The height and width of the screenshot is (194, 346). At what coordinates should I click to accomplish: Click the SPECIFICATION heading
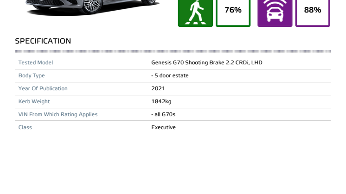(43, 41)
